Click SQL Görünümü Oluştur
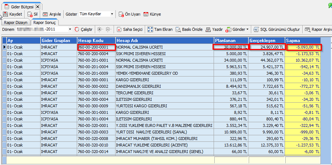Screen dimensions: 332x165 (277, 29)
